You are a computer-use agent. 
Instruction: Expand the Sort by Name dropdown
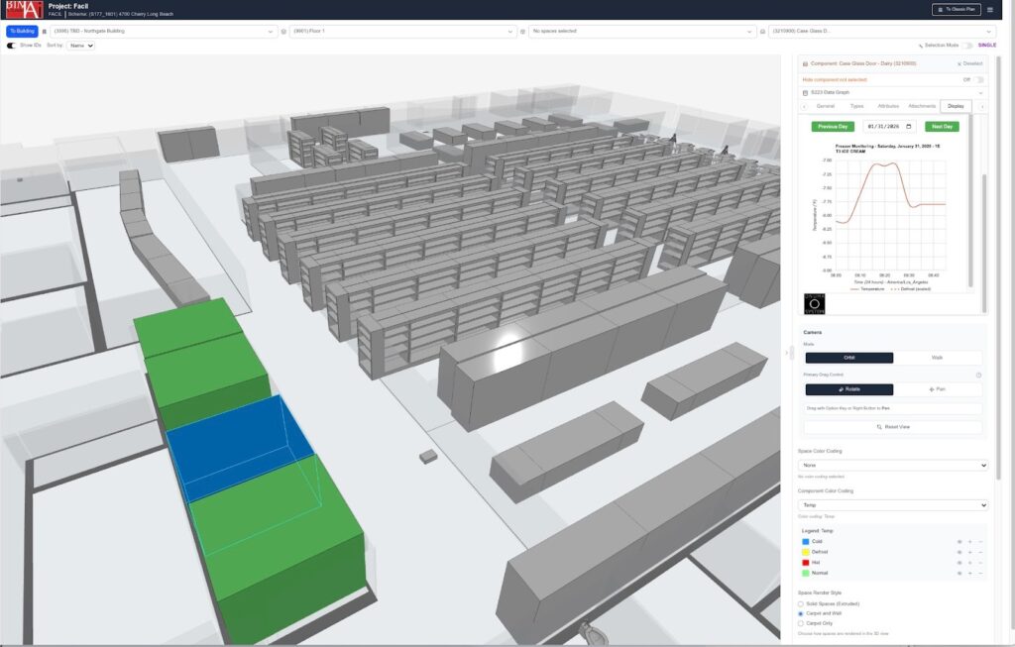click(x=80, y=46)
